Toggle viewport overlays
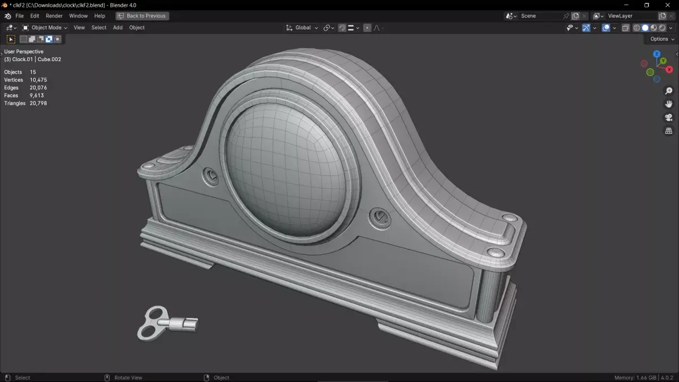The width and height of the screenshot is (679, 382). (x=606, y=28)
